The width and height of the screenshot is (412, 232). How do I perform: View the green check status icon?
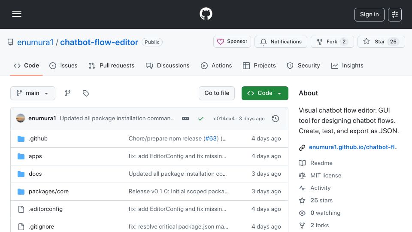click(x=201, y=119)
